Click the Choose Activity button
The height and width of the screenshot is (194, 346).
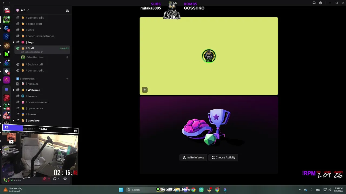click(x=223, y=158)
